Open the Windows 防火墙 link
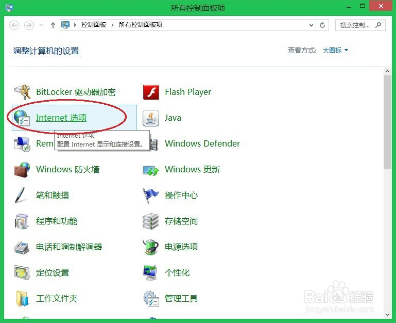This screenshot has width=396, height=323. [x=68, y=170]
